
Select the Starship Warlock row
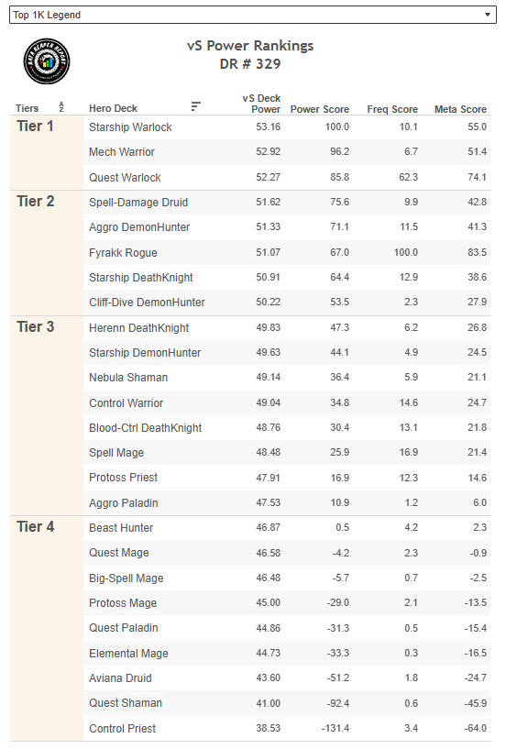click(287, 127)
